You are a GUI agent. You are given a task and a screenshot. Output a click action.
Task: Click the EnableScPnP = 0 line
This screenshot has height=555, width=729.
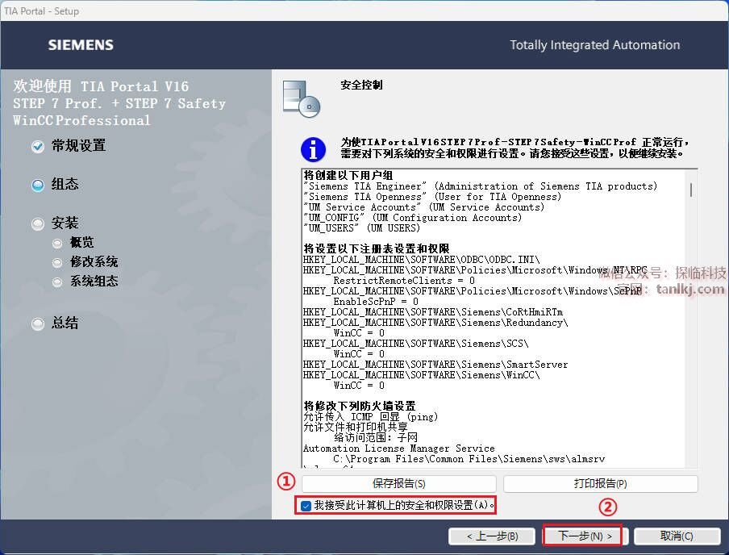pos(376,302)
